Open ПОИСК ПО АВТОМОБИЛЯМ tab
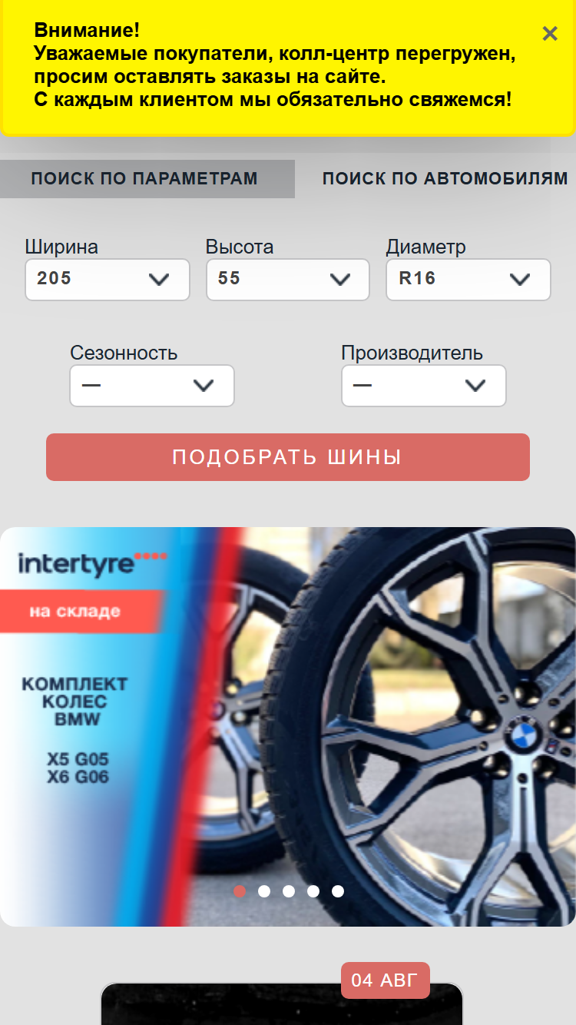Image resolution: width=576 pixels, height=1025 pixels. coord(445,179)
